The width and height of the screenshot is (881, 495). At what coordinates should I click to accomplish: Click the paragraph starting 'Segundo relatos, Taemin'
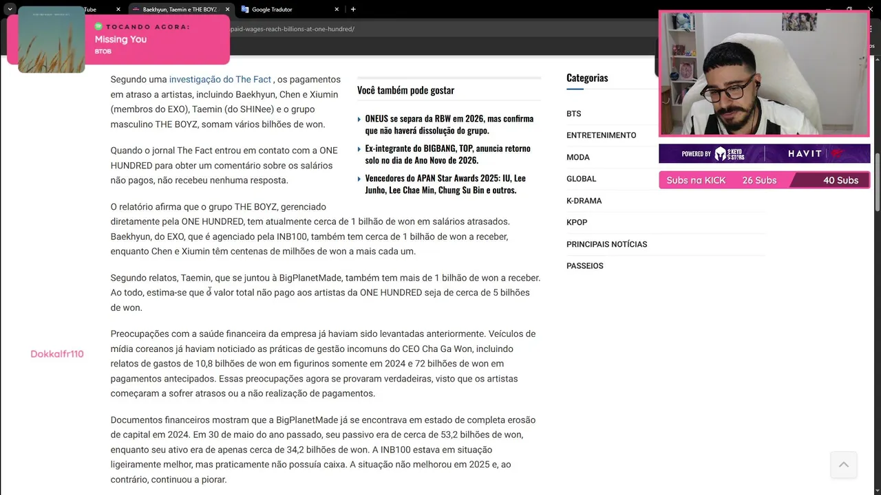326,293
